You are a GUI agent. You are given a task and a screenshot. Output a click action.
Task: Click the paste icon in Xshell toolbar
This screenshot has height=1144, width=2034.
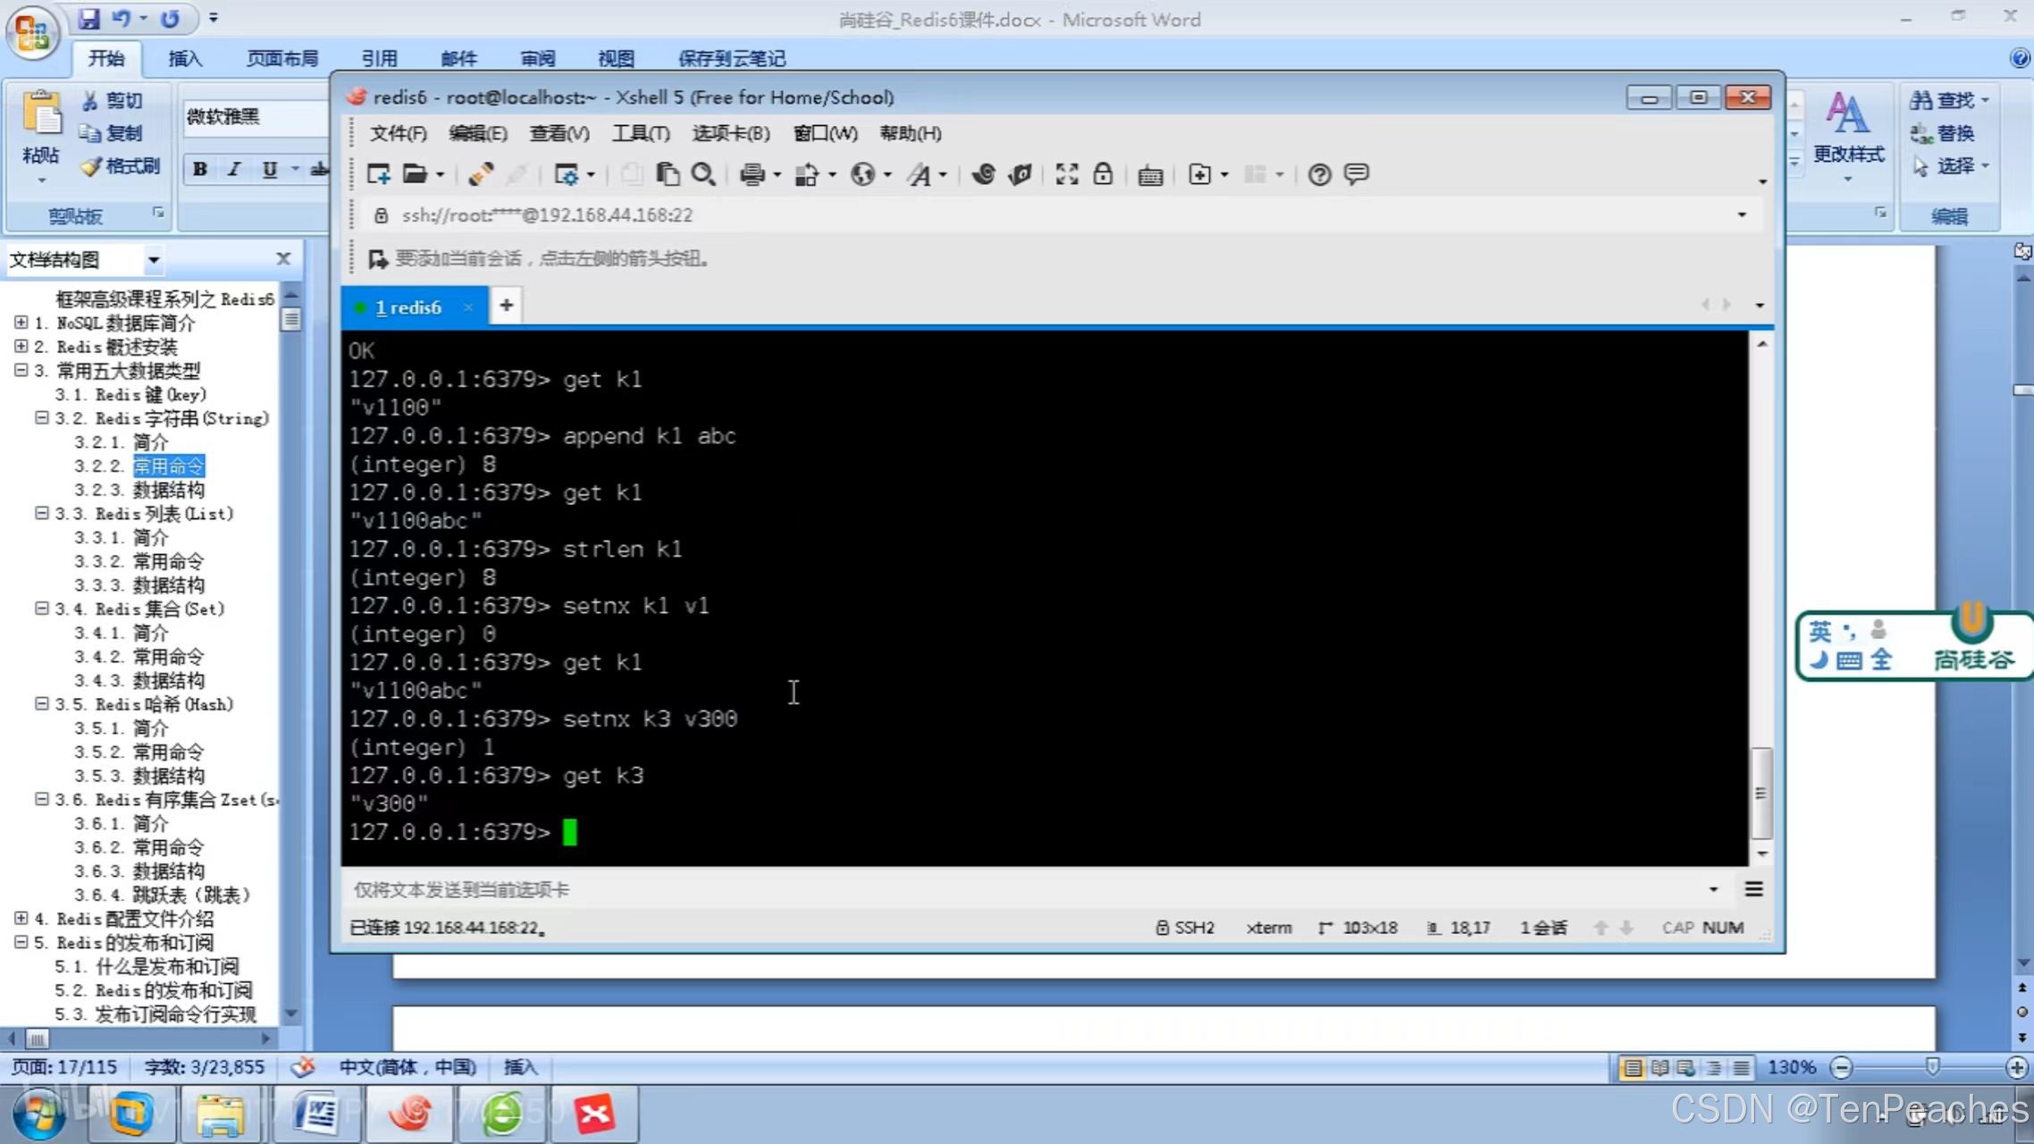click(668, 174)
